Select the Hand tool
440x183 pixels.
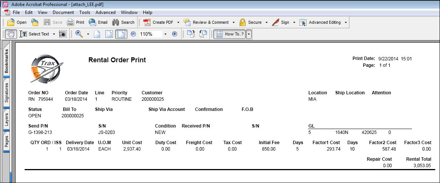pos(11,34)
